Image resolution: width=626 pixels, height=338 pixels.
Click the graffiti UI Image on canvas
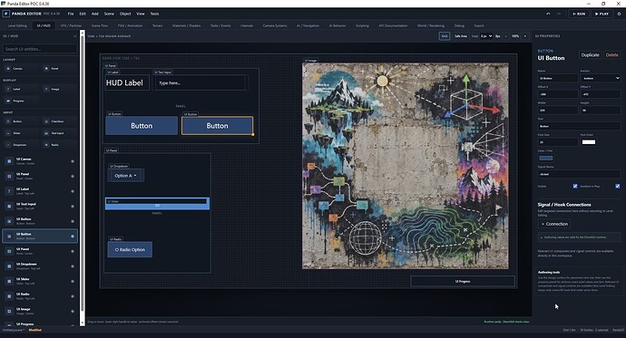tap(406, 166)
